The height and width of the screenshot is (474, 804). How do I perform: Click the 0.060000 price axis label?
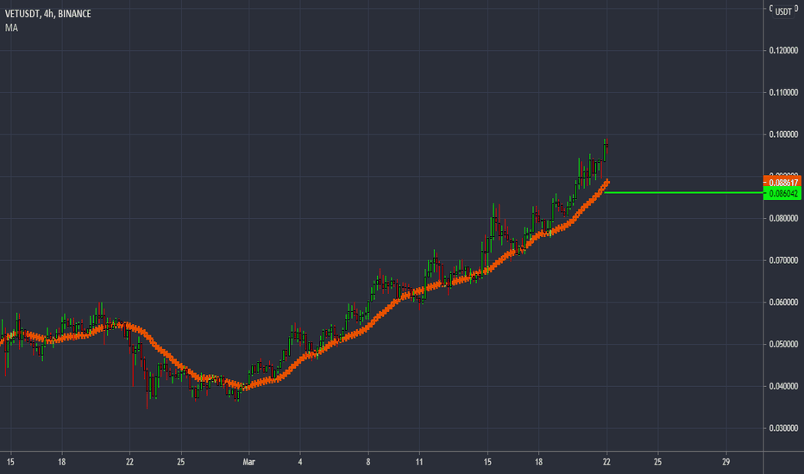(x=783, y=302)
